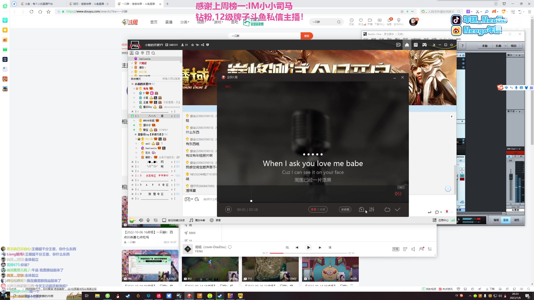Mute the YY microphone icon
Screen dimensions: 534x300
tap(148, 220)
